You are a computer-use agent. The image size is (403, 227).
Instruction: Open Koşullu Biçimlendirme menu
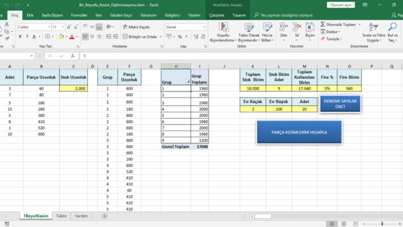223,32
